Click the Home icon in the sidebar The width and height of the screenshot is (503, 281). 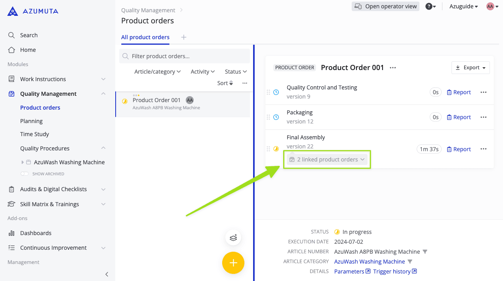pyautogui.click(x=11, y=50)
